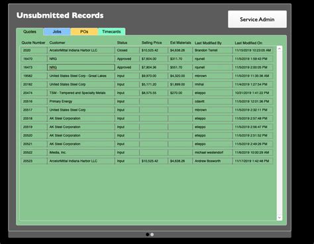The width and height of the screenshot is (314, 244).
Task: Click Approved status of quote 16473
Action: pyautogui.click(x=127, y=68)
